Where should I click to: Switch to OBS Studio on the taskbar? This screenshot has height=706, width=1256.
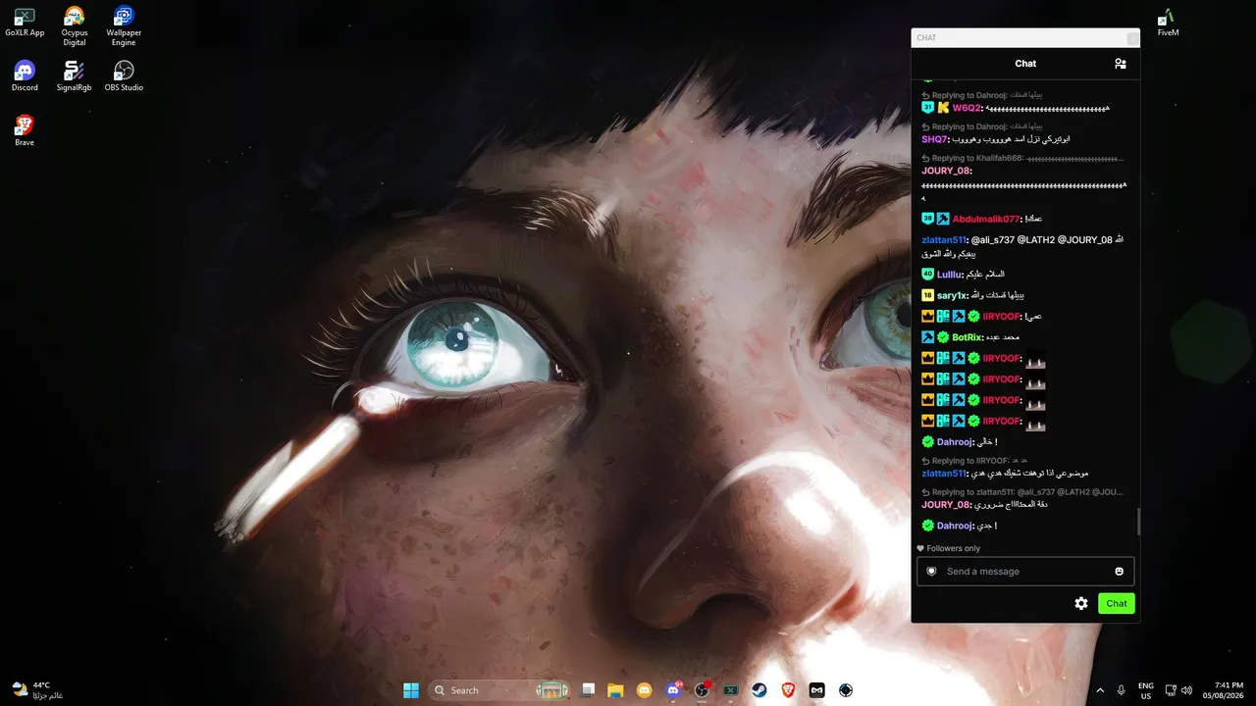point(702,690)
